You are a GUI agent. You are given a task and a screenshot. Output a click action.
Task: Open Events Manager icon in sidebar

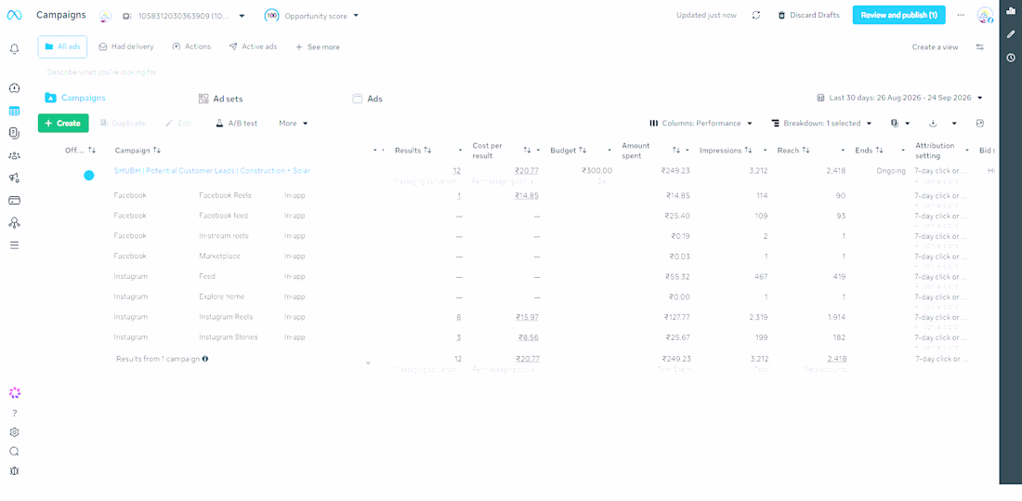(14, 223)
